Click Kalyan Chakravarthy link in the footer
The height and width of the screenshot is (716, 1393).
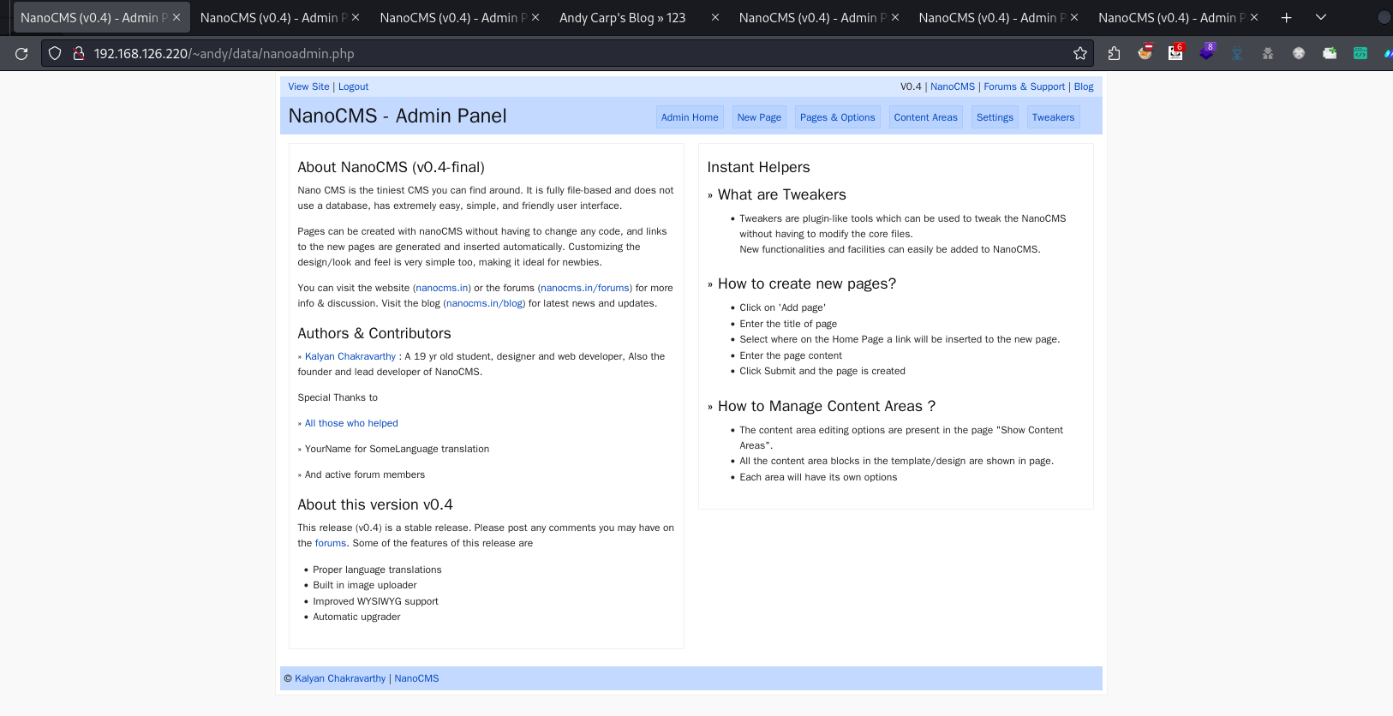[x=340, y=678]
